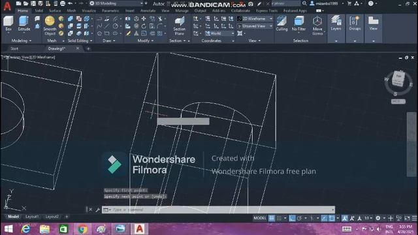Open the World coordinate system dropdown
The image size is (418, 235).
(x=219, y=33)
